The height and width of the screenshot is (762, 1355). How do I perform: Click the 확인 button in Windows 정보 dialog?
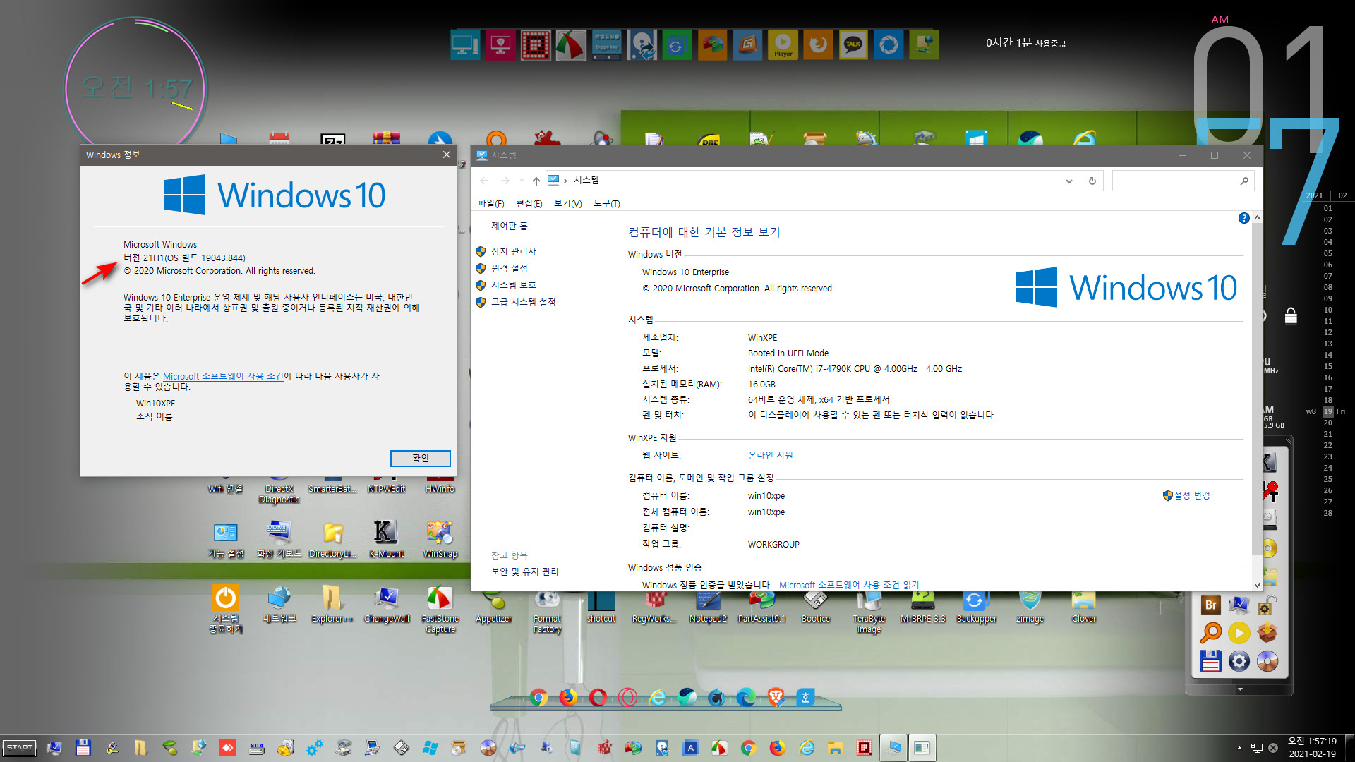point(420,458)
